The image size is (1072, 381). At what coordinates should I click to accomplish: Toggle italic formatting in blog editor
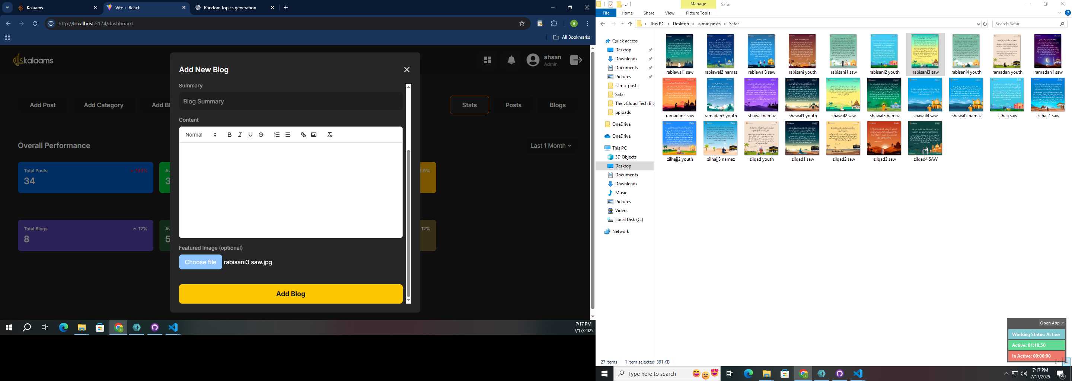click(240, 135)
